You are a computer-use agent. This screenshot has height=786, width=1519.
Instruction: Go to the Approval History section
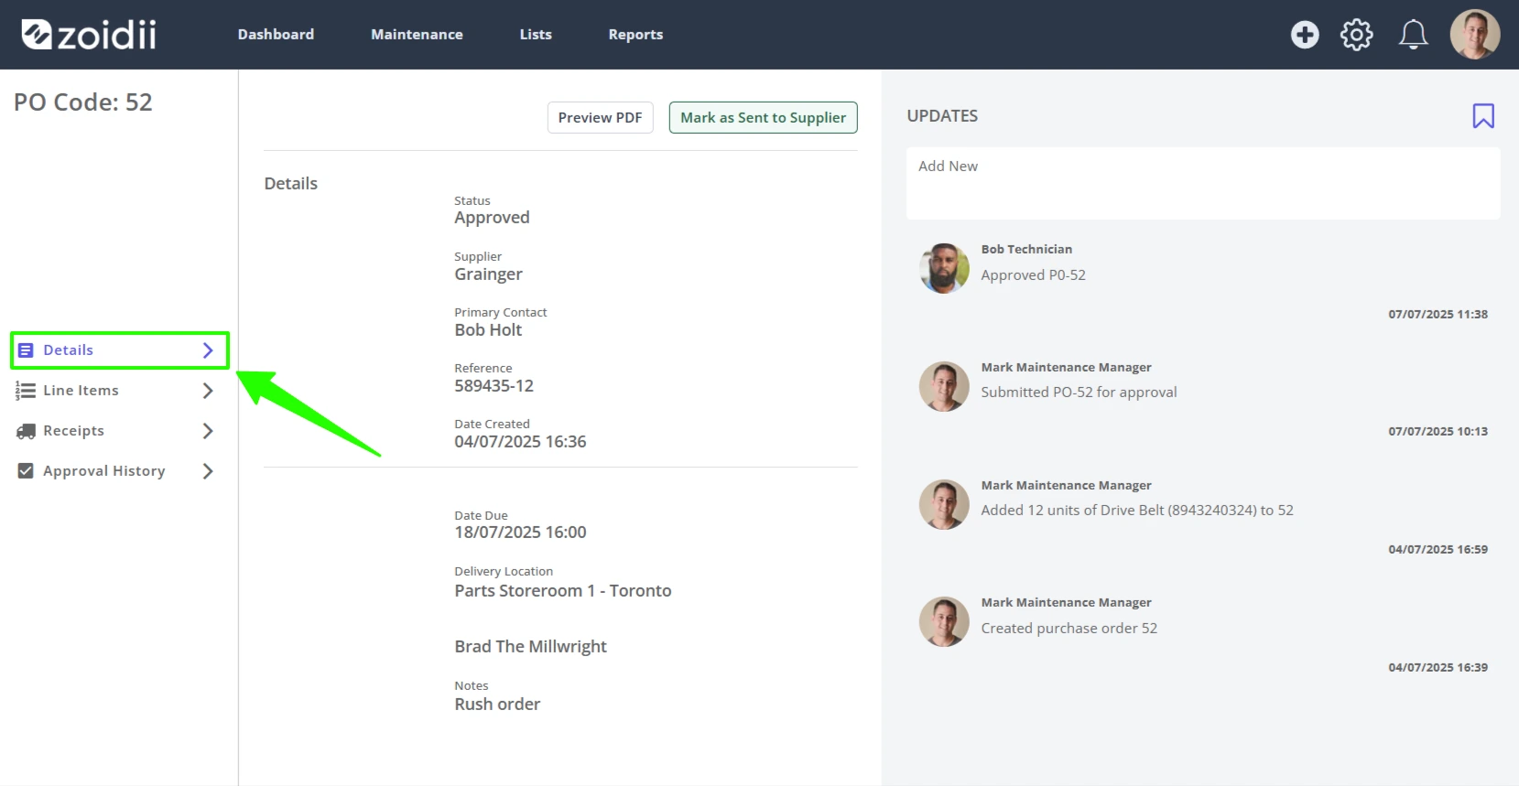click(x=104, y=471)
